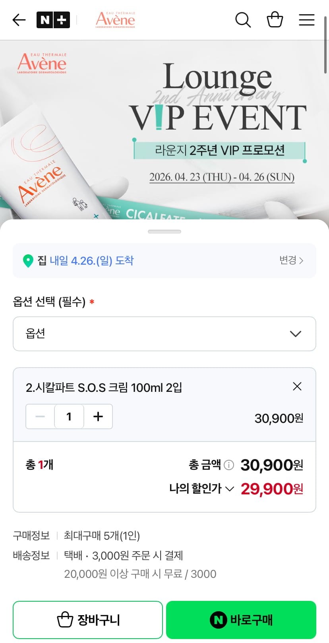Increase quantity with the plus button
Image resolution: width=329 pixels, height=643 pixels.
(98, 416)
